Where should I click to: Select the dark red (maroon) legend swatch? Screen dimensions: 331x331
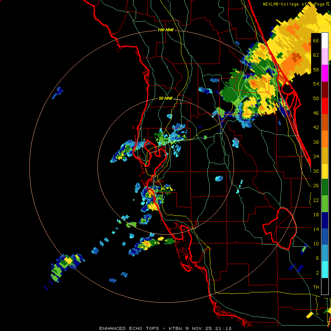pyautogui.click(x=325, y=90)
